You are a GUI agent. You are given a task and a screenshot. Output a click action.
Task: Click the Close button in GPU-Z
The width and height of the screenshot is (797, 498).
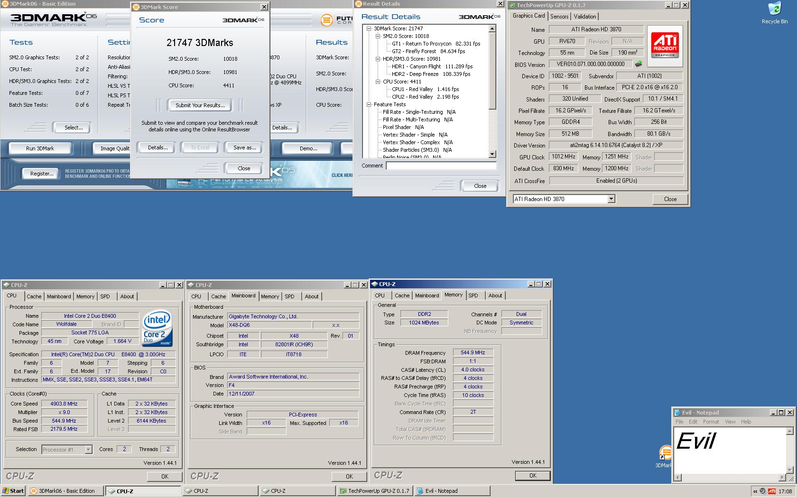[670, 199]
